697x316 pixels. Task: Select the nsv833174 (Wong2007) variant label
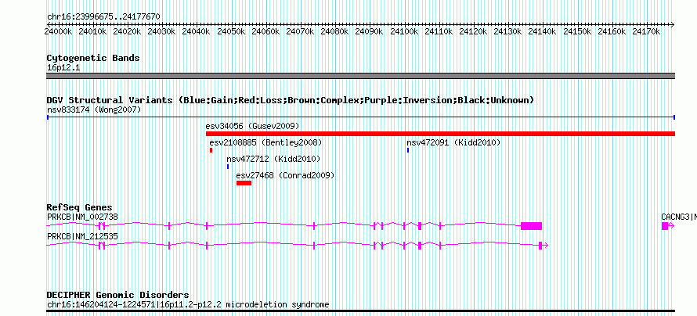[x=94, y=110]
